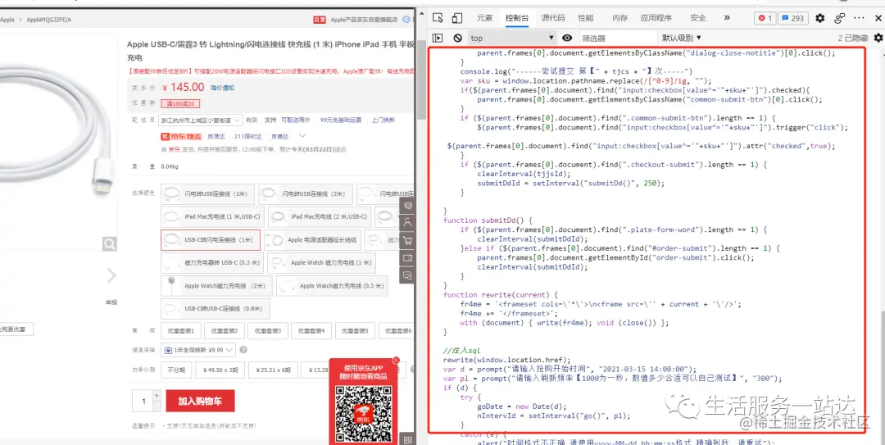Select 闪电转USB连接线 (1米) option

(207, 193)
